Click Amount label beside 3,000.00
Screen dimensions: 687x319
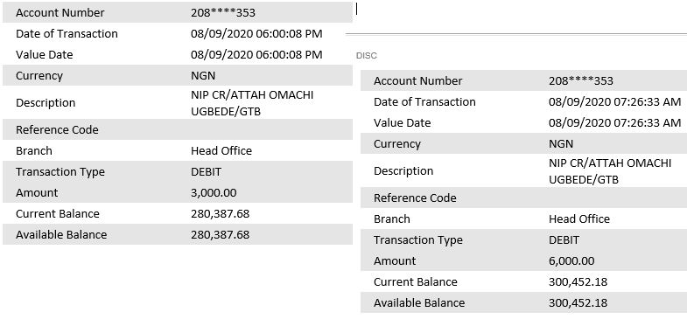pos(37,192)
